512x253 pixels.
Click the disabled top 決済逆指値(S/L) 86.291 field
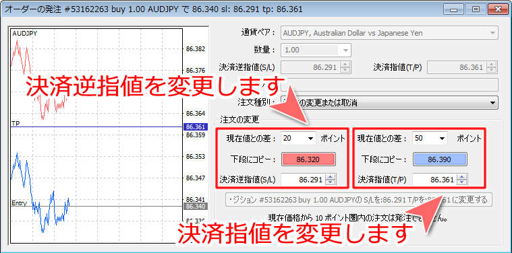[311, 67]
